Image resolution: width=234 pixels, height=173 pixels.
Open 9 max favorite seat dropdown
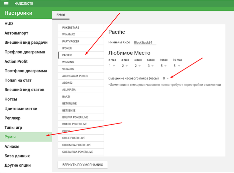point(163,66)
